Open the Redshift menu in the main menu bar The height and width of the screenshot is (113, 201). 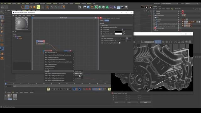click(84, 3)
